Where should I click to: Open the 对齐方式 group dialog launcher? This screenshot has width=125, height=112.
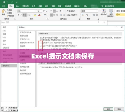[x=79, y=19]
